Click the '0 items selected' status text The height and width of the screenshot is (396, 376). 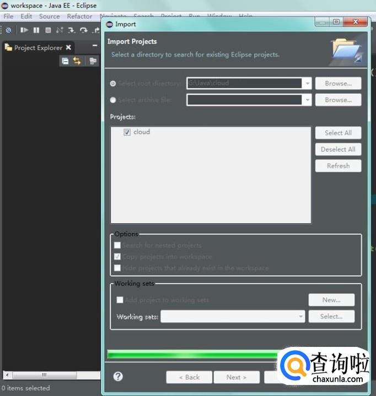[25, 388]
